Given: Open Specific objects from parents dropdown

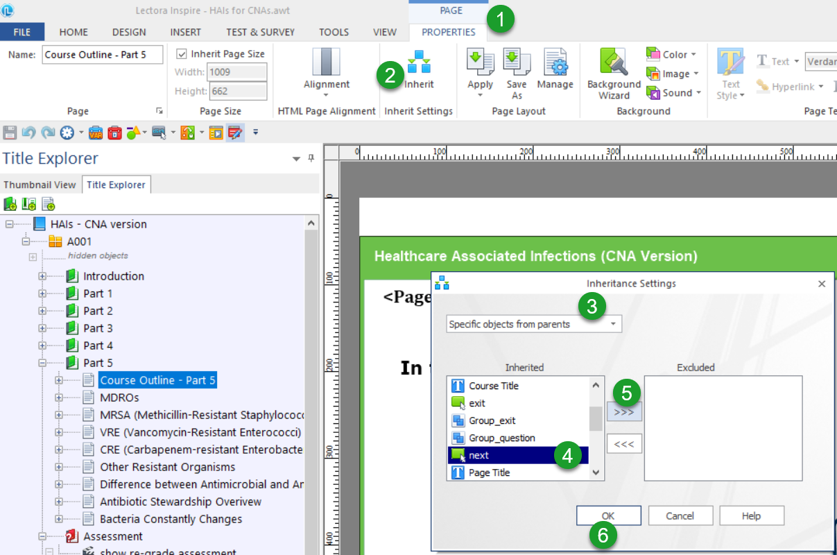Looking at the screenshot, I should click(x=534, y=324).
